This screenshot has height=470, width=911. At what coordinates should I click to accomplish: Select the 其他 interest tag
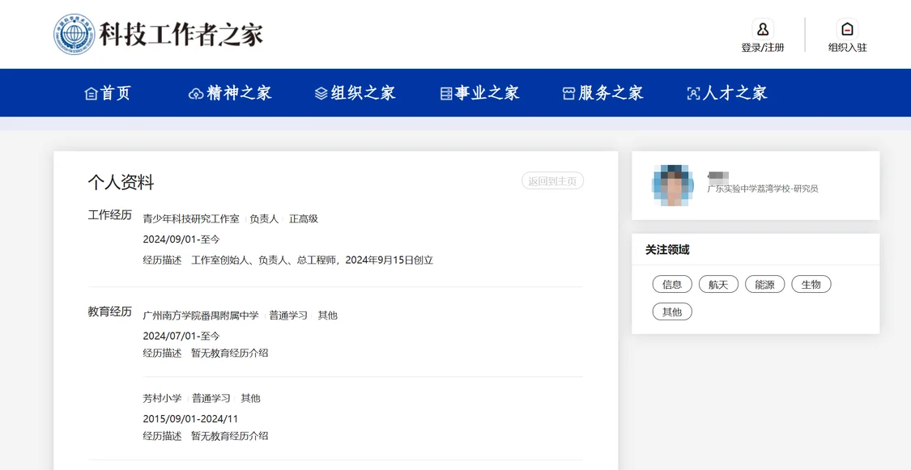pos(672,311)
